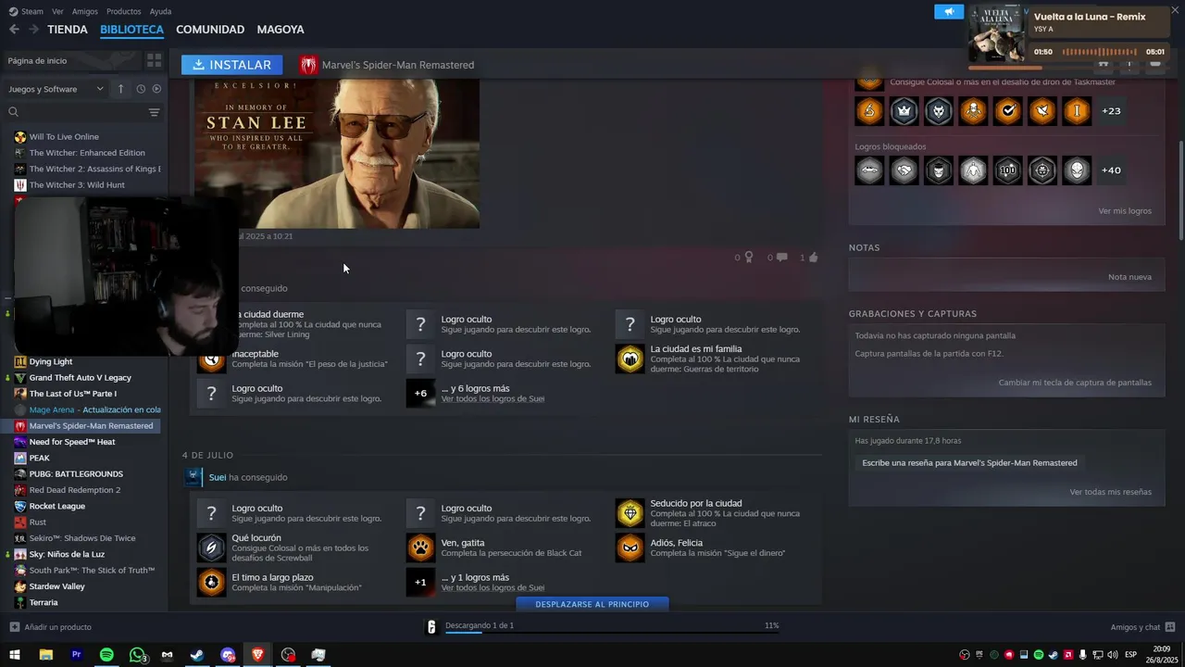The width and height of the screenshot is (1185, 667).
Task: Click the checkmark achievement badge
Action: click(1007, 111)
